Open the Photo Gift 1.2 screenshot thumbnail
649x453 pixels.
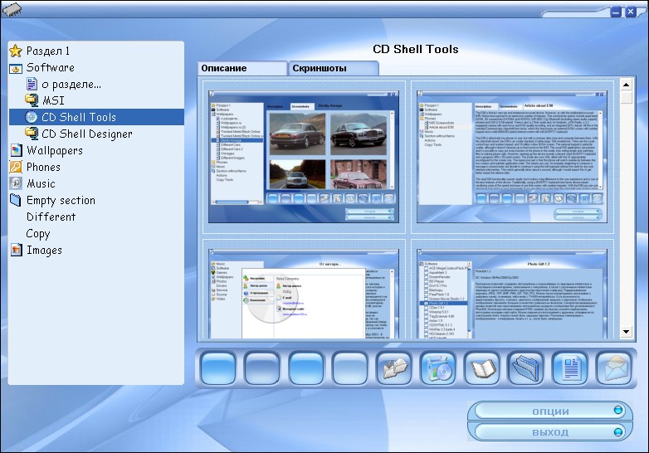tap(512, 294)
